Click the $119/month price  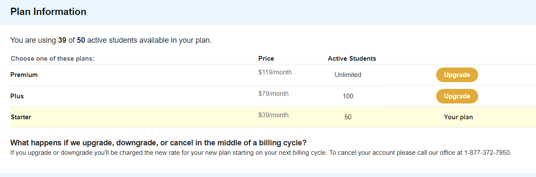click(x=275, y=72)
